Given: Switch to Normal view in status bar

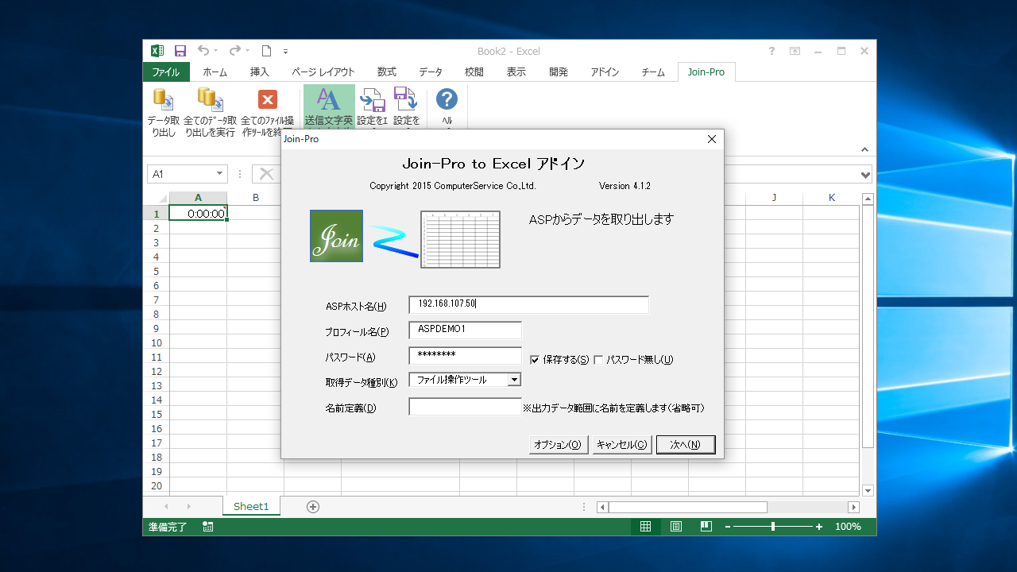Looking at the screenshot, I should point(645,527).
